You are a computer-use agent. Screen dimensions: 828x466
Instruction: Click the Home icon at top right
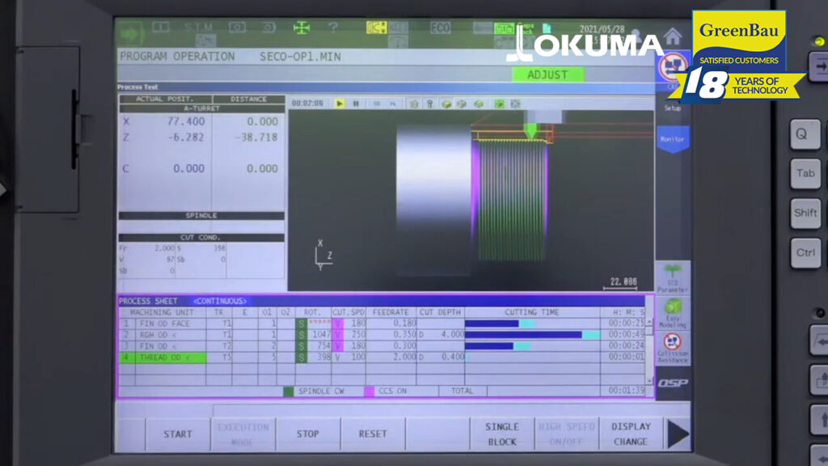click(x=673, y=36)
